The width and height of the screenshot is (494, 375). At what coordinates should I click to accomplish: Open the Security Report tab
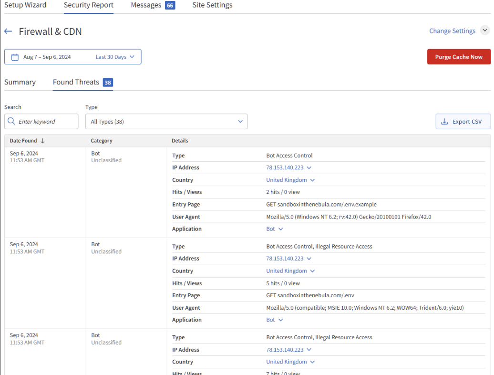click(x=89, y=5)
